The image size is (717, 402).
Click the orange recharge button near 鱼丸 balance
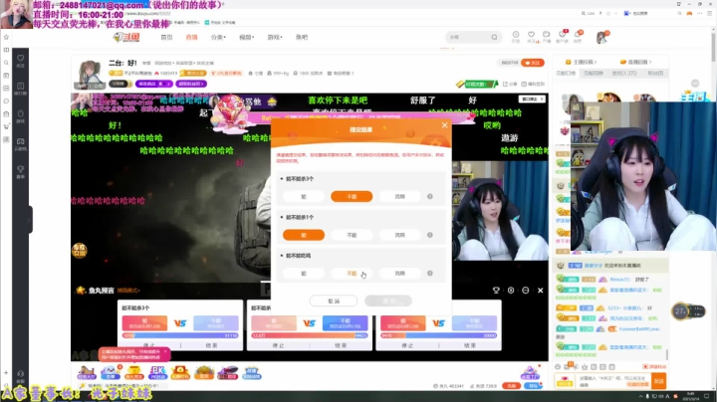(x=511, y=386)
